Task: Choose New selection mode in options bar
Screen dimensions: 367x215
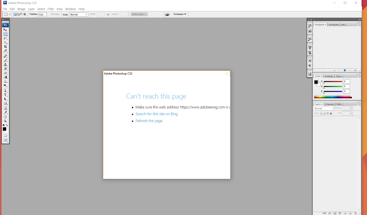Action: 15,14
